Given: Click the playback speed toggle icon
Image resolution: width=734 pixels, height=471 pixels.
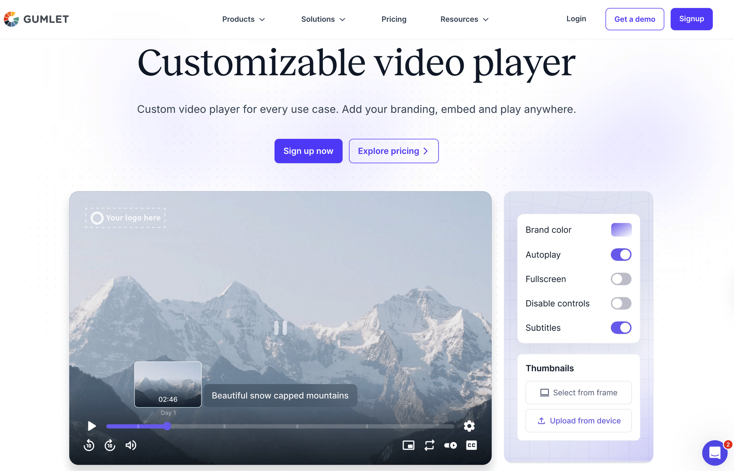Looking at the screenshot, I should [451, 445].
